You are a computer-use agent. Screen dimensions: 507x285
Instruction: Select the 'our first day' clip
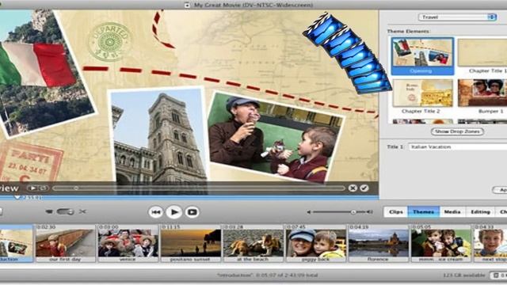(x=65, y=243)
